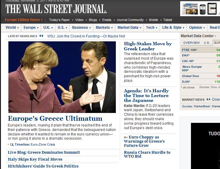Image resolution: width=220 pixels, height=169 pixels.
Task: Open 'Live Blog: Greece Dominates Summit'
Action: tap(44, 152)
